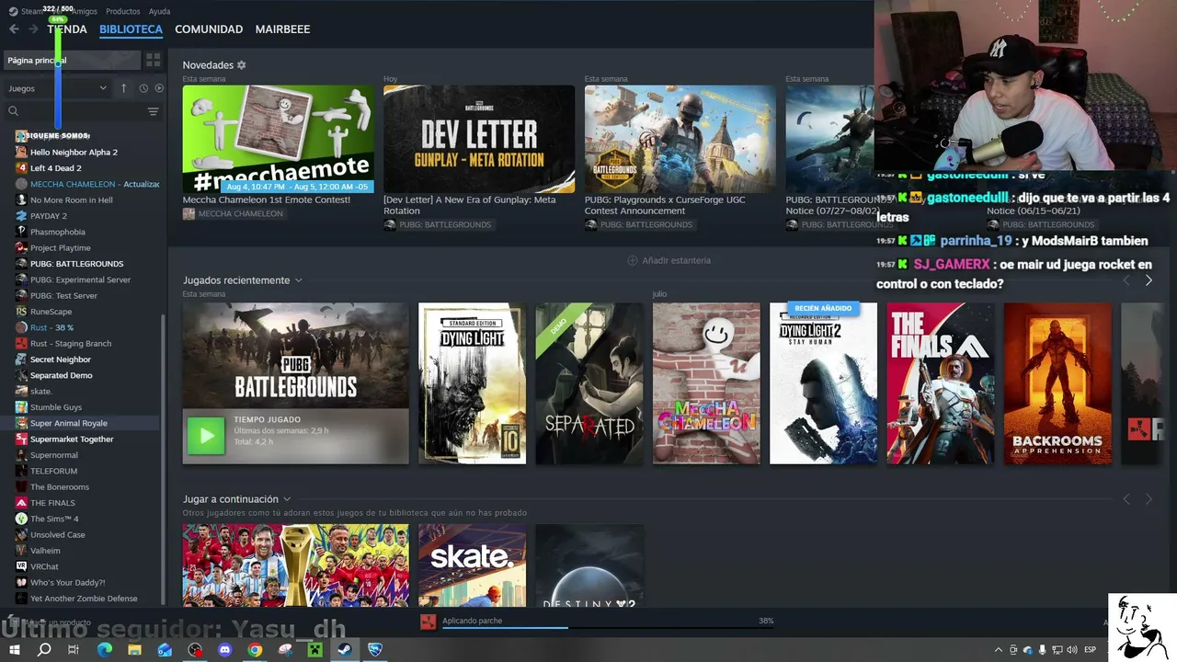This screenshot has width=1177, height=662.
Task: Expand Jugados recientemente dropdown
Action: 298,280
